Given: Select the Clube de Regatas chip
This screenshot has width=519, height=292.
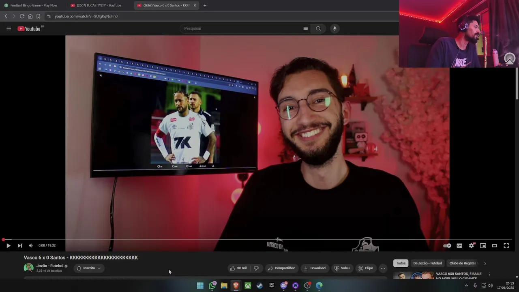Looking at the screenshot, I should [463, 263].
